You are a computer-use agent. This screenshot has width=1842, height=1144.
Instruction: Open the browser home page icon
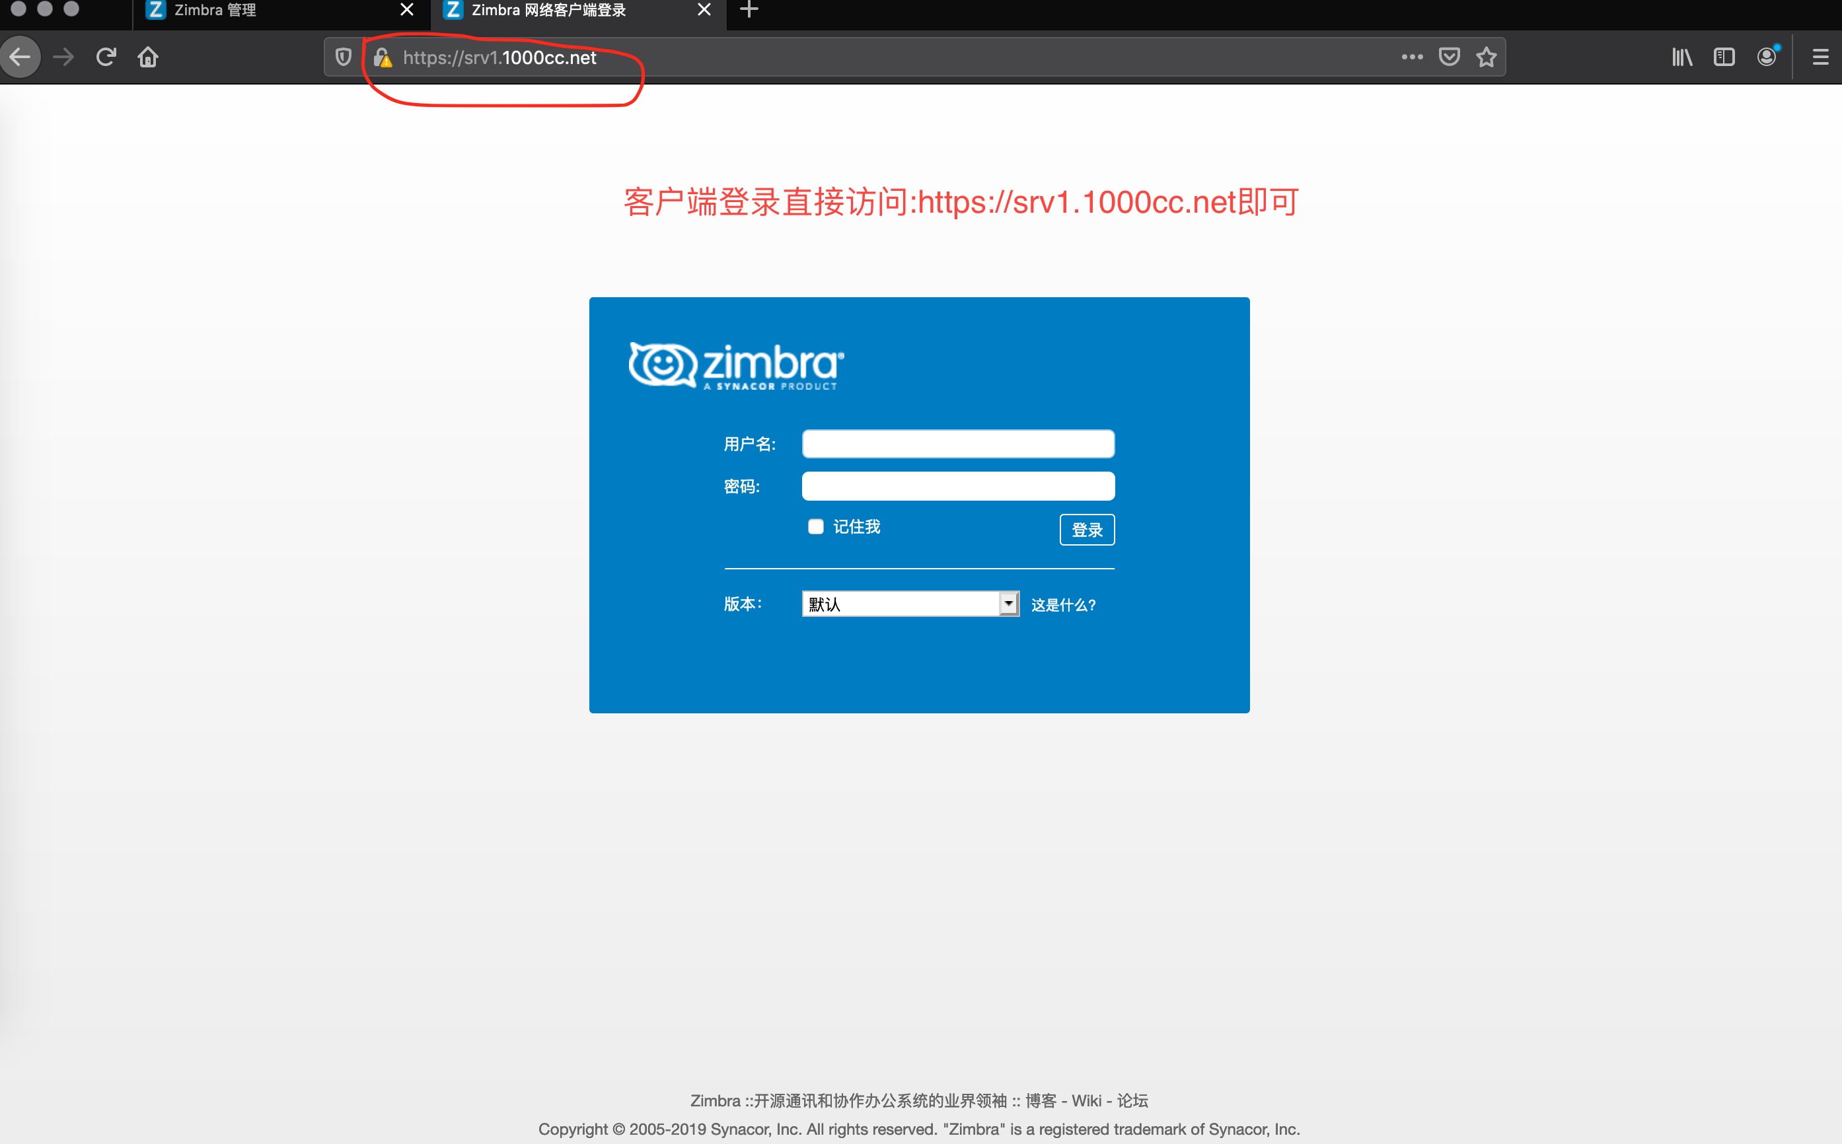pyautogui.click(x=149, y=57)
